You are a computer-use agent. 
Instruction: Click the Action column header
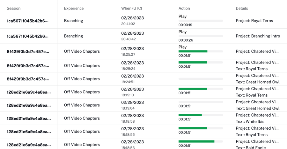[x=184, y=8]
